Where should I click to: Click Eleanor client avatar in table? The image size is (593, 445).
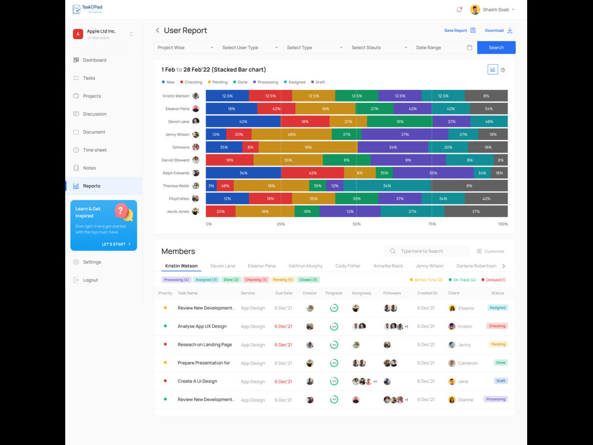[451, 308]
